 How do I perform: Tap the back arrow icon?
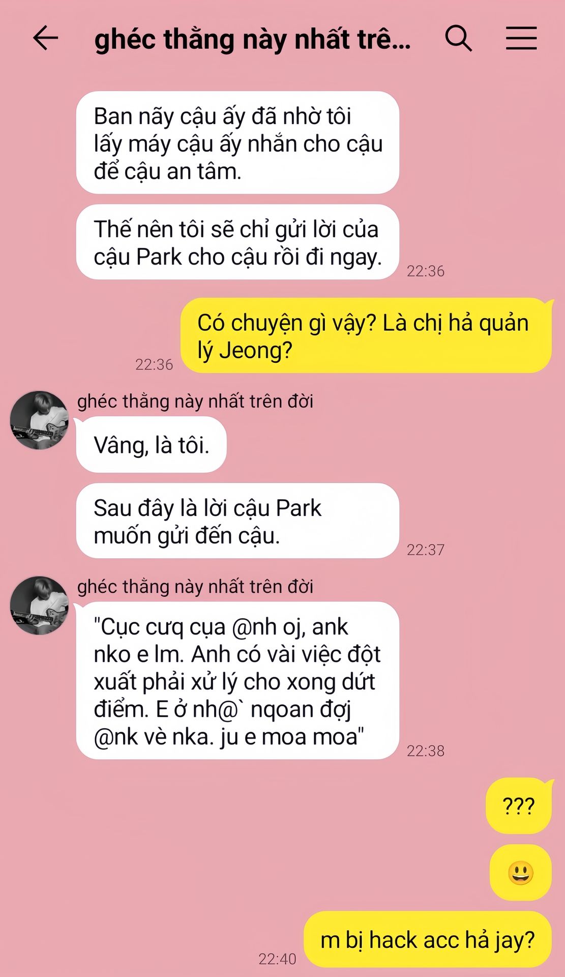[45, 38]
